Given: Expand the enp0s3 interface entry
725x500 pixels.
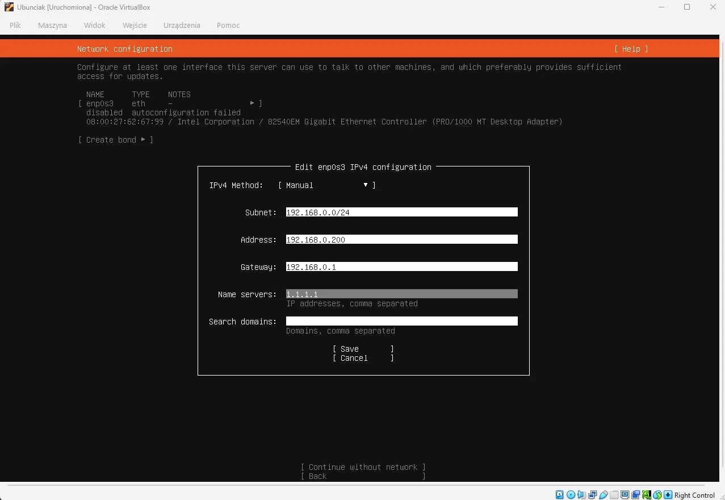Looking at the screenshot, I should click(x=170, y=103).
